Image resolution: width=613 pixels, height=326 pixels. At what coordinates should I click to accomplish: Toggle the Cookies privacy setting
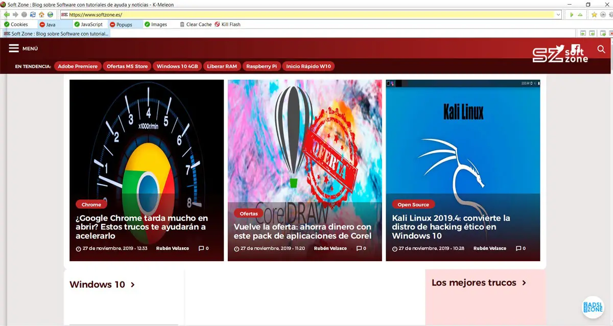click(15, 24)
